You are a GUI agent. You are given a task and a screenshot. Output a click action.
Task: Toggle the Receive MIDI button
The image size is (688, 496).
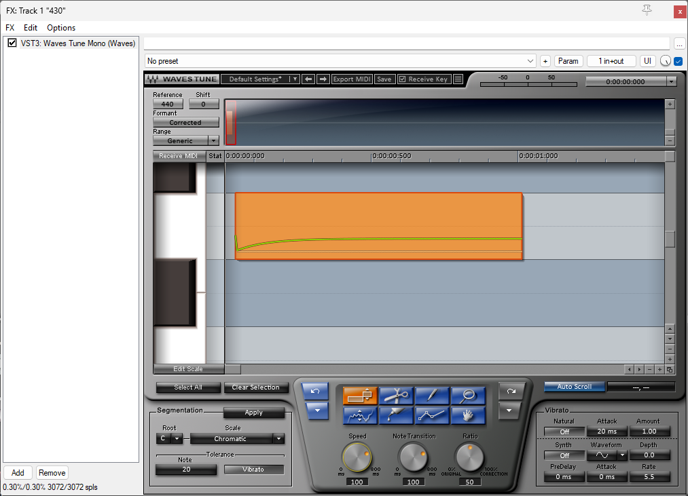(x=178, y=155)
